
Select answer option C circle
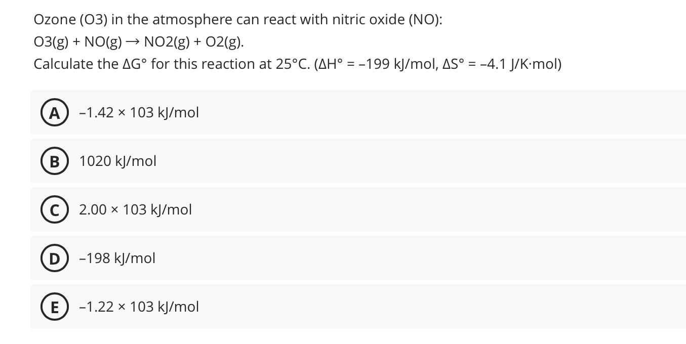point(54,209)
